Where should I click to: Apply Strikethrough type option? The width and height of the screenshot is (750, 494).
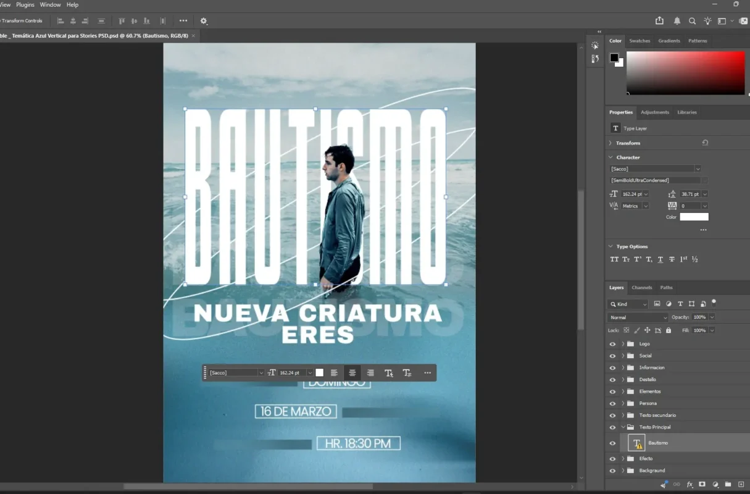tap(672, 259)
